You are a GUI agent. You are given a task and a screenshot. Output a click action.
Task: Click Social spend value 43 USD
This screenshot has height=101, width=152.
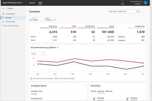111,40
